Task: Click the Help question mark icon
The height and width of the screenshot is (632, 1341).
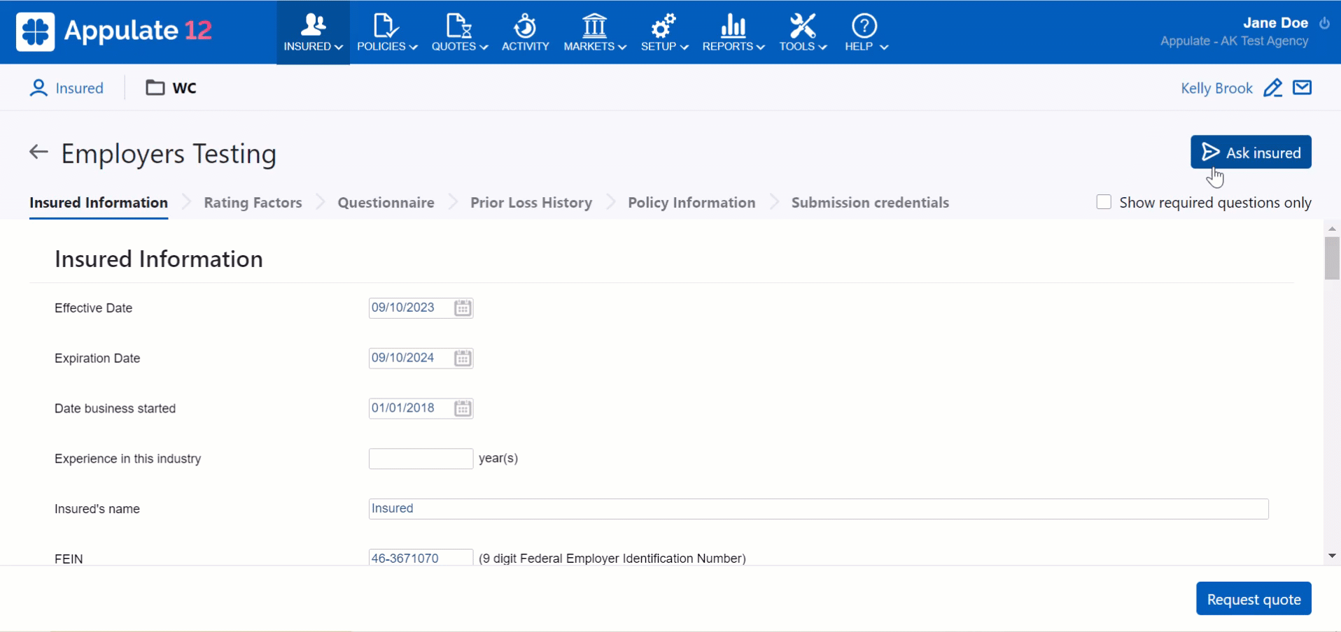Action: coord(864,26)
